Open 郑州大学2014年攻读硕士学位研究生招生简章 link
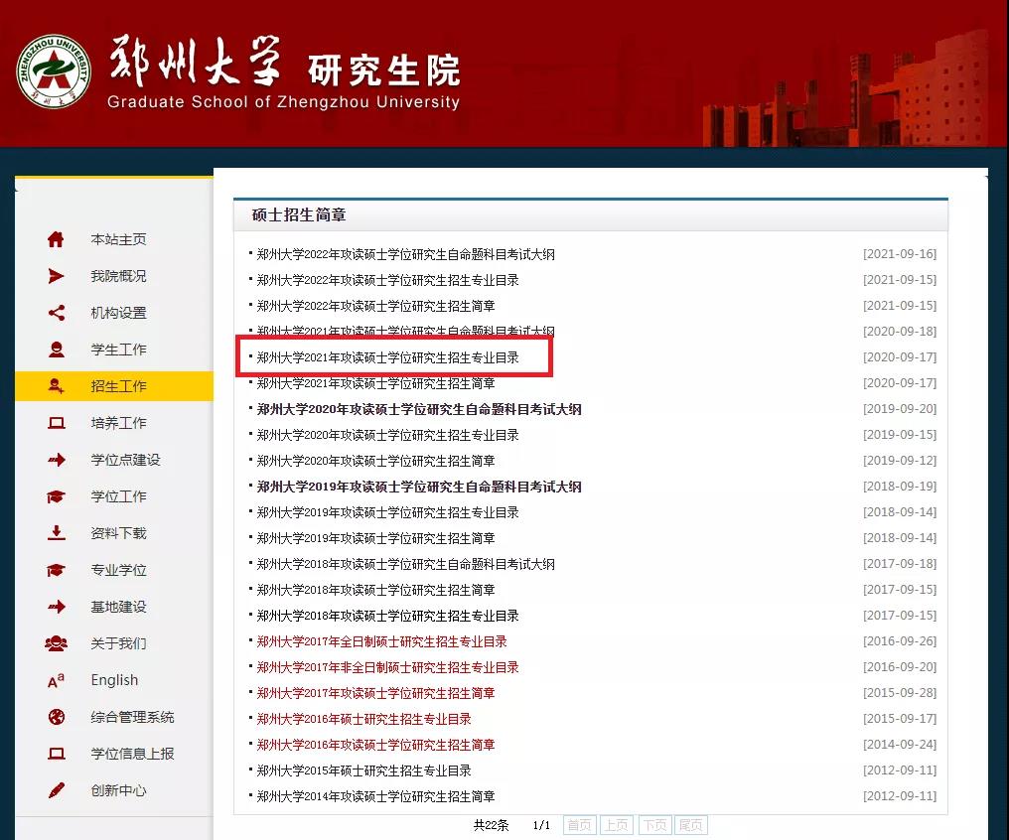Screen dimensions: 1009x840 click(x=375, y=796)
